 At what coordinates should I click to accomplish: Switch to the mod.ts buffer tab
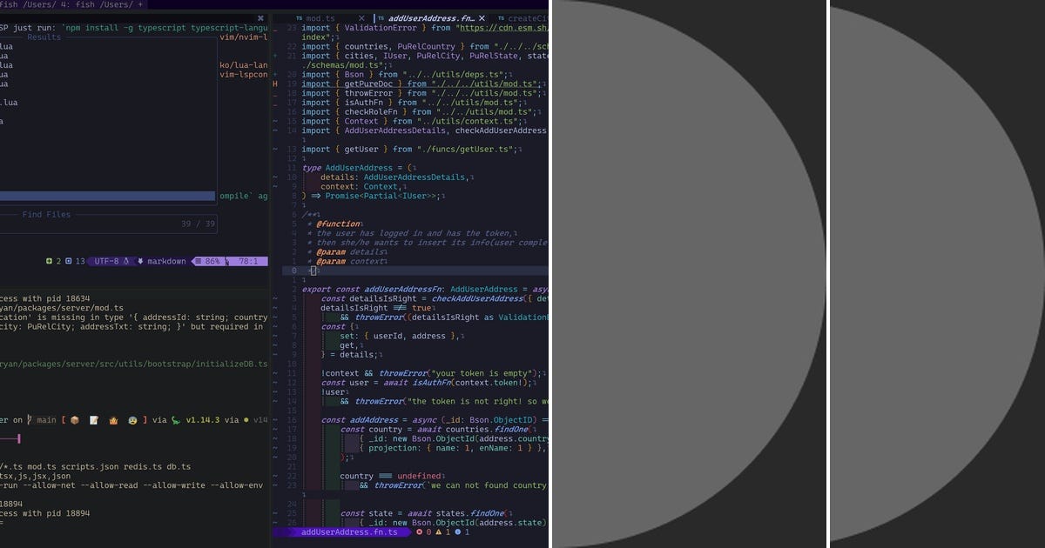point(320,18)
